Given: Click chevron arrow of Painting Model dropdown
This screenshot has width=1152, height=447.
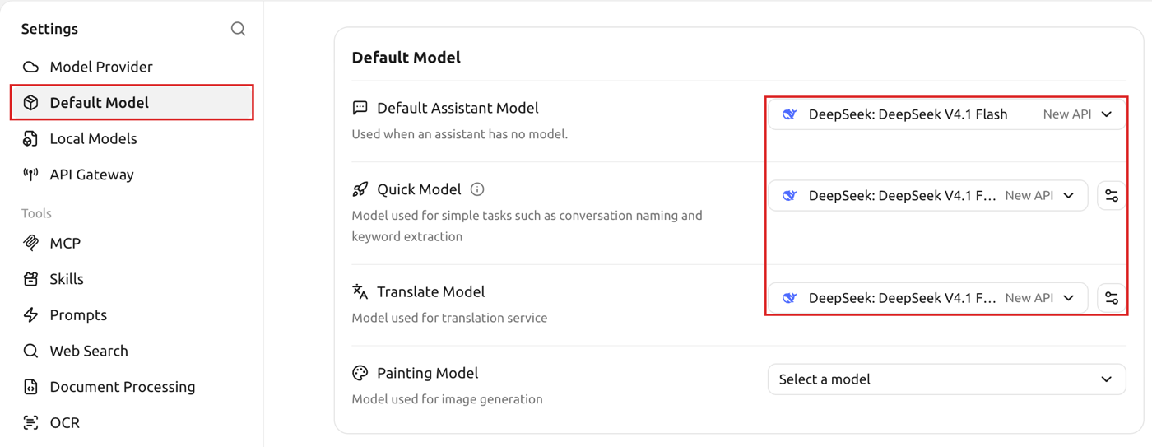Looking at the screenshot, I should point(1107,379).
